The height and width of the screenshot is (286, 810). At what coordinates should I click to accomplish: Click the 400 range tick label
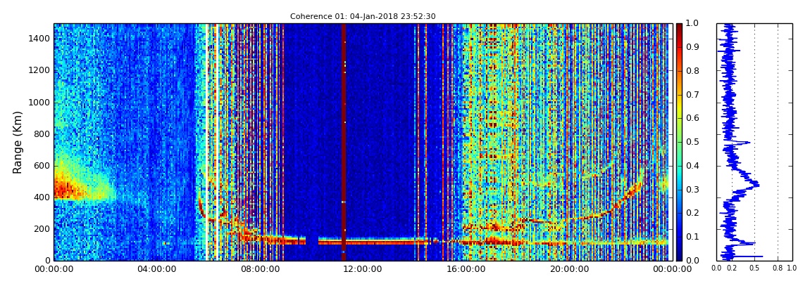[42, 197]
